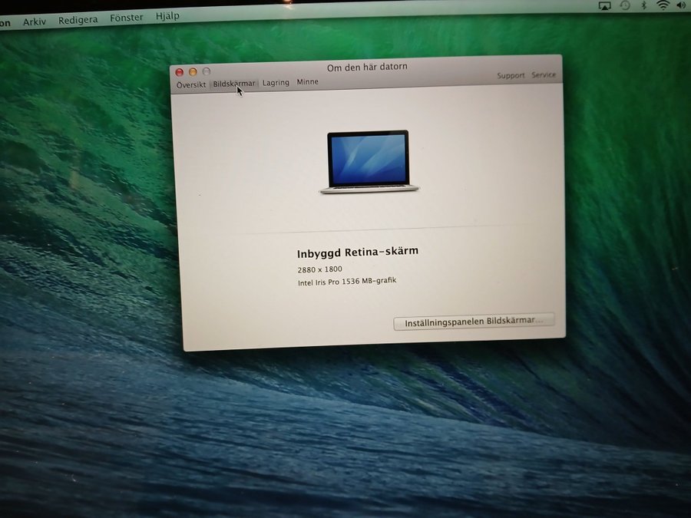
Task: Click the Time Machine status icon
Action: (x=625, y=5)
